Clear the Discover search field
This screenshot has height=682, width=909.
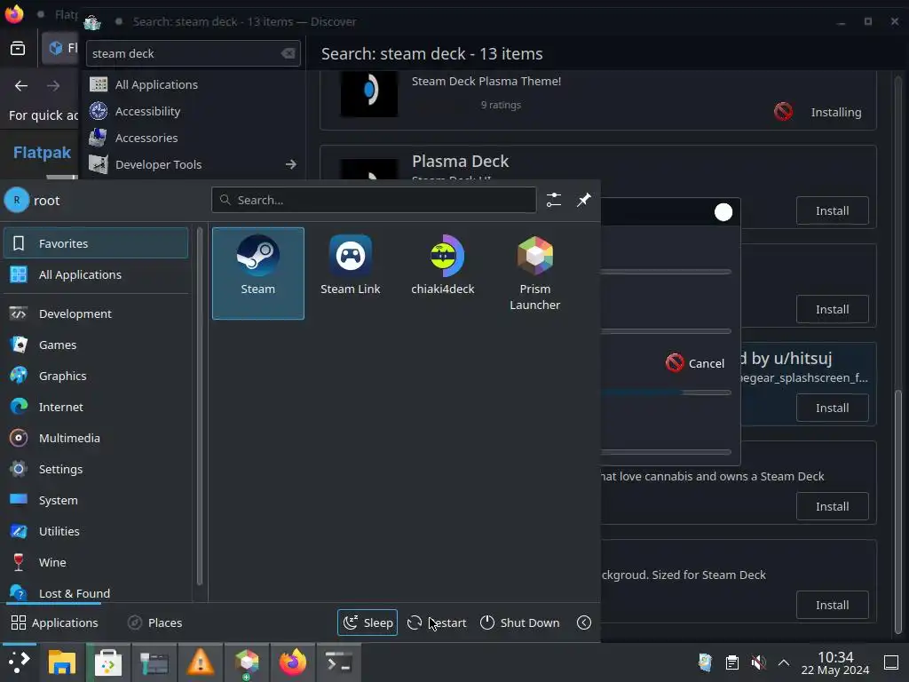289,54
